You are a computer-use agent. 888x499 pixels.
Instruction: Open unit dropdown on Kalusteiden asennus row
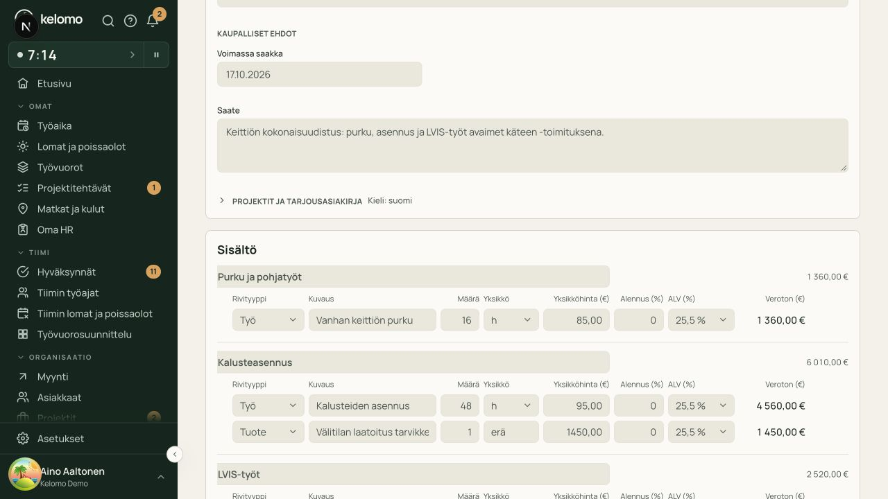pyautogui.click(x=511, y=405)
